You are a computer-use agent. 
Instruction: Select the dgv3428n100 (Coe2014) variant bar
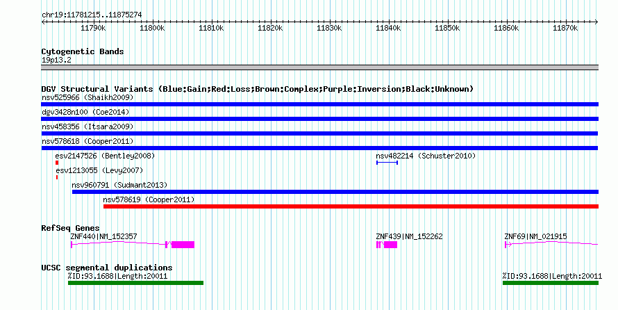click(319, 119)
